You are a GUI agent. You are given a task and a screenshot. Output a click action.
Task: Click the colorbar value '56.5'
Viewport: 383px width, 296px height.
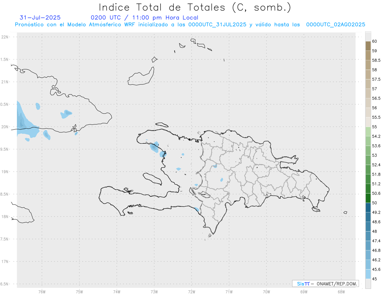coord(376,98)
